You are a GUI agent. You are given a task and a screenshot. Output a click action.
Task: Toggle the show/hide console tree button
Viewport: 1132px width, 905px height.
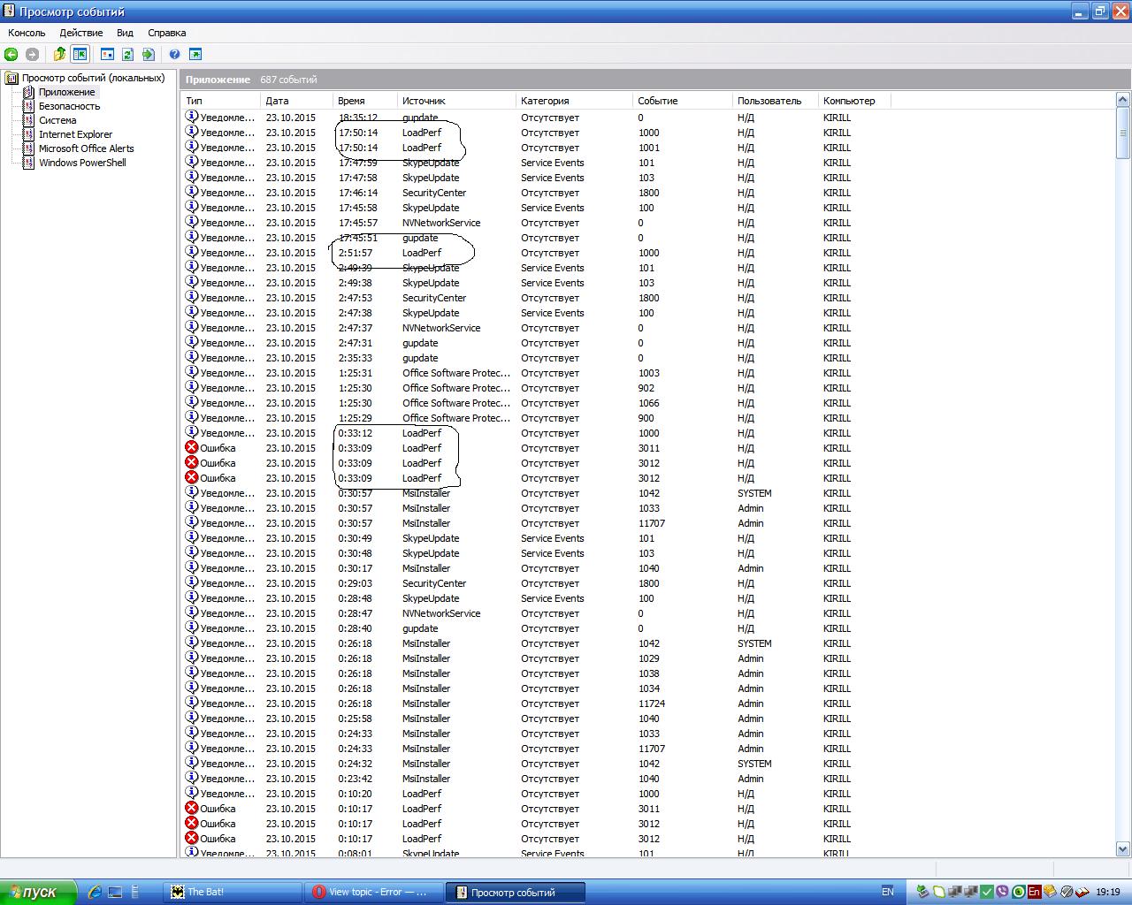[x=80, y=55]
